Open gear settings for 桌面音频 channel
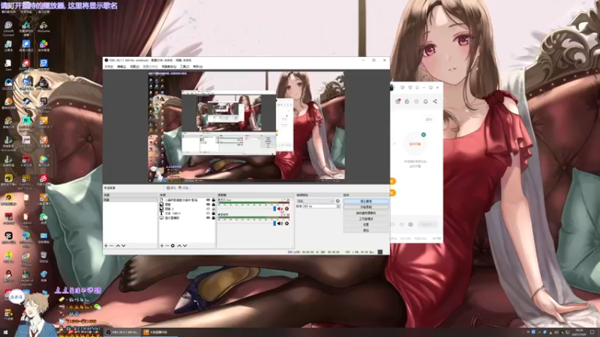600x337 pixels. point(286,223)
